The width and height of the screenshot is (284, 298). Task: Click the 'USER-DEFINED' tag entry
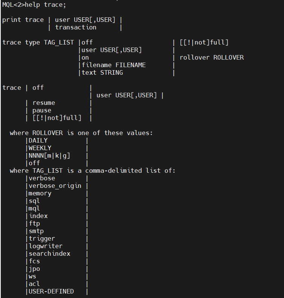click(x=51, y=291)
